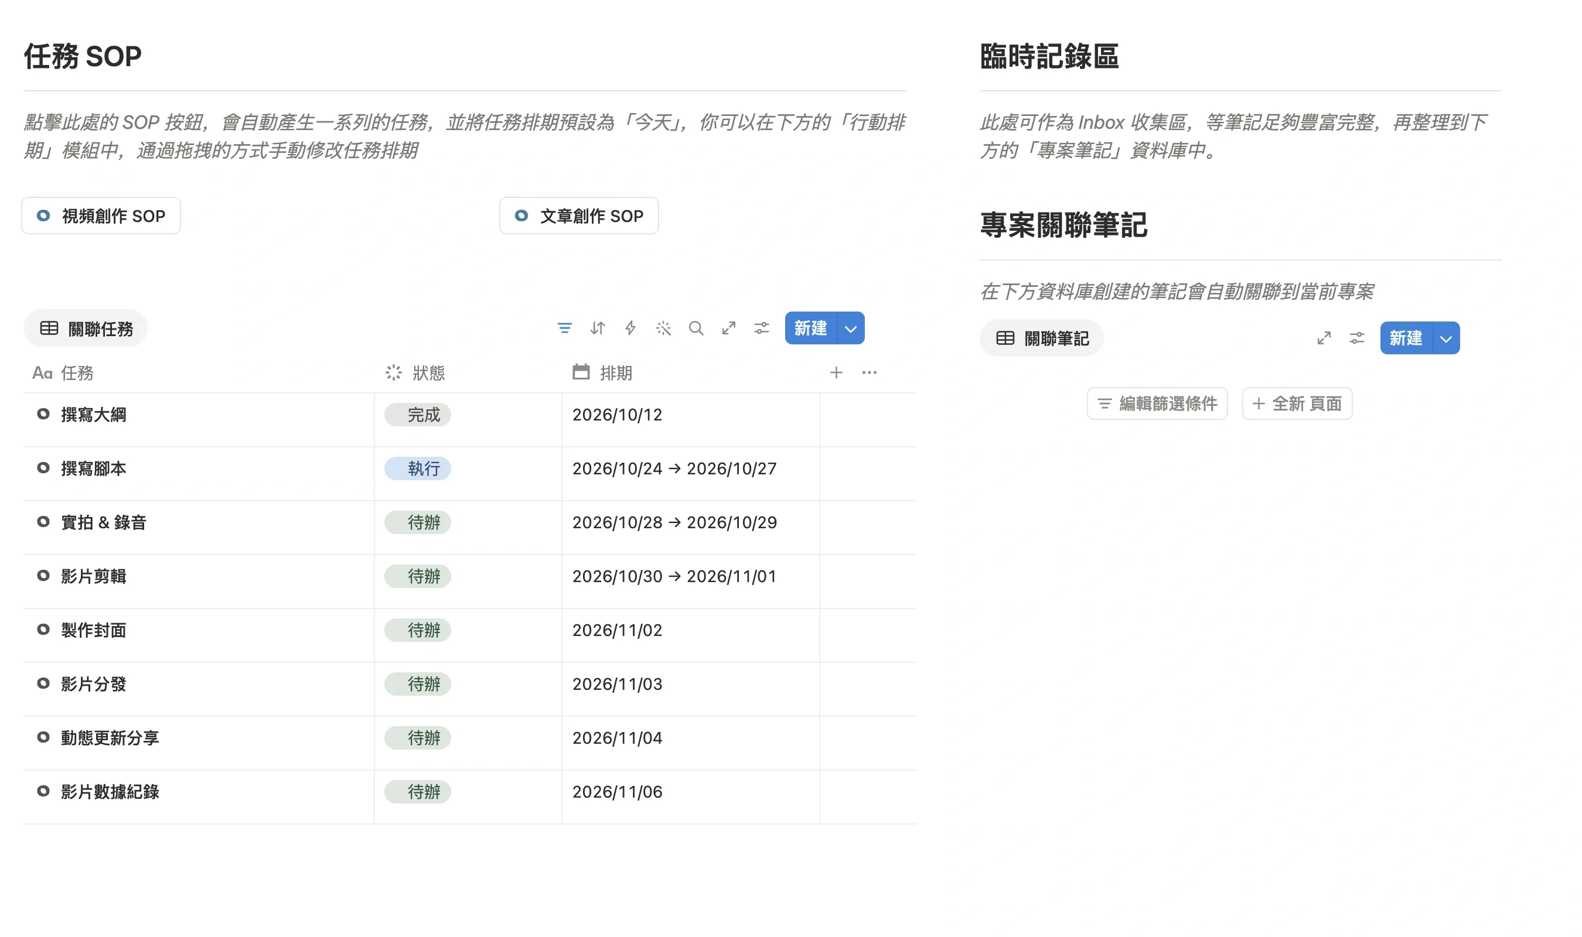The width and height of the screenshot is (1582, 937).
Task: Open the 待辦 status for 影片分發
Action: pyautogui.click(x=417, y=685)
